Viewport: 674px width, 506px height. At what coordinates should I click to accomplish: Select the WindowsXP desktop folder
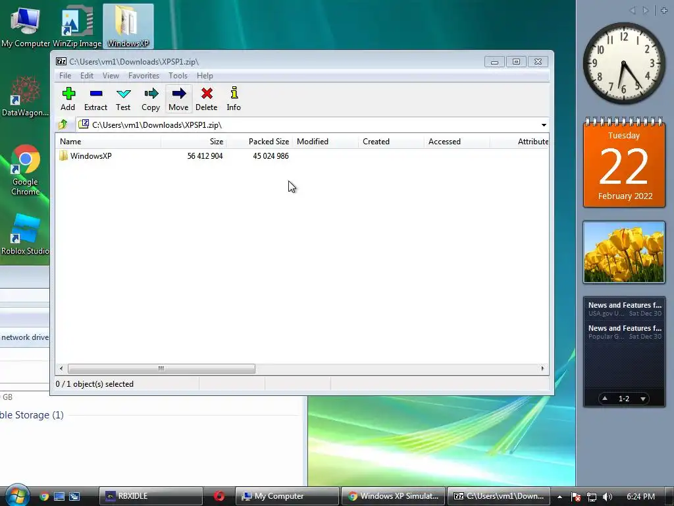pos(128,26)
